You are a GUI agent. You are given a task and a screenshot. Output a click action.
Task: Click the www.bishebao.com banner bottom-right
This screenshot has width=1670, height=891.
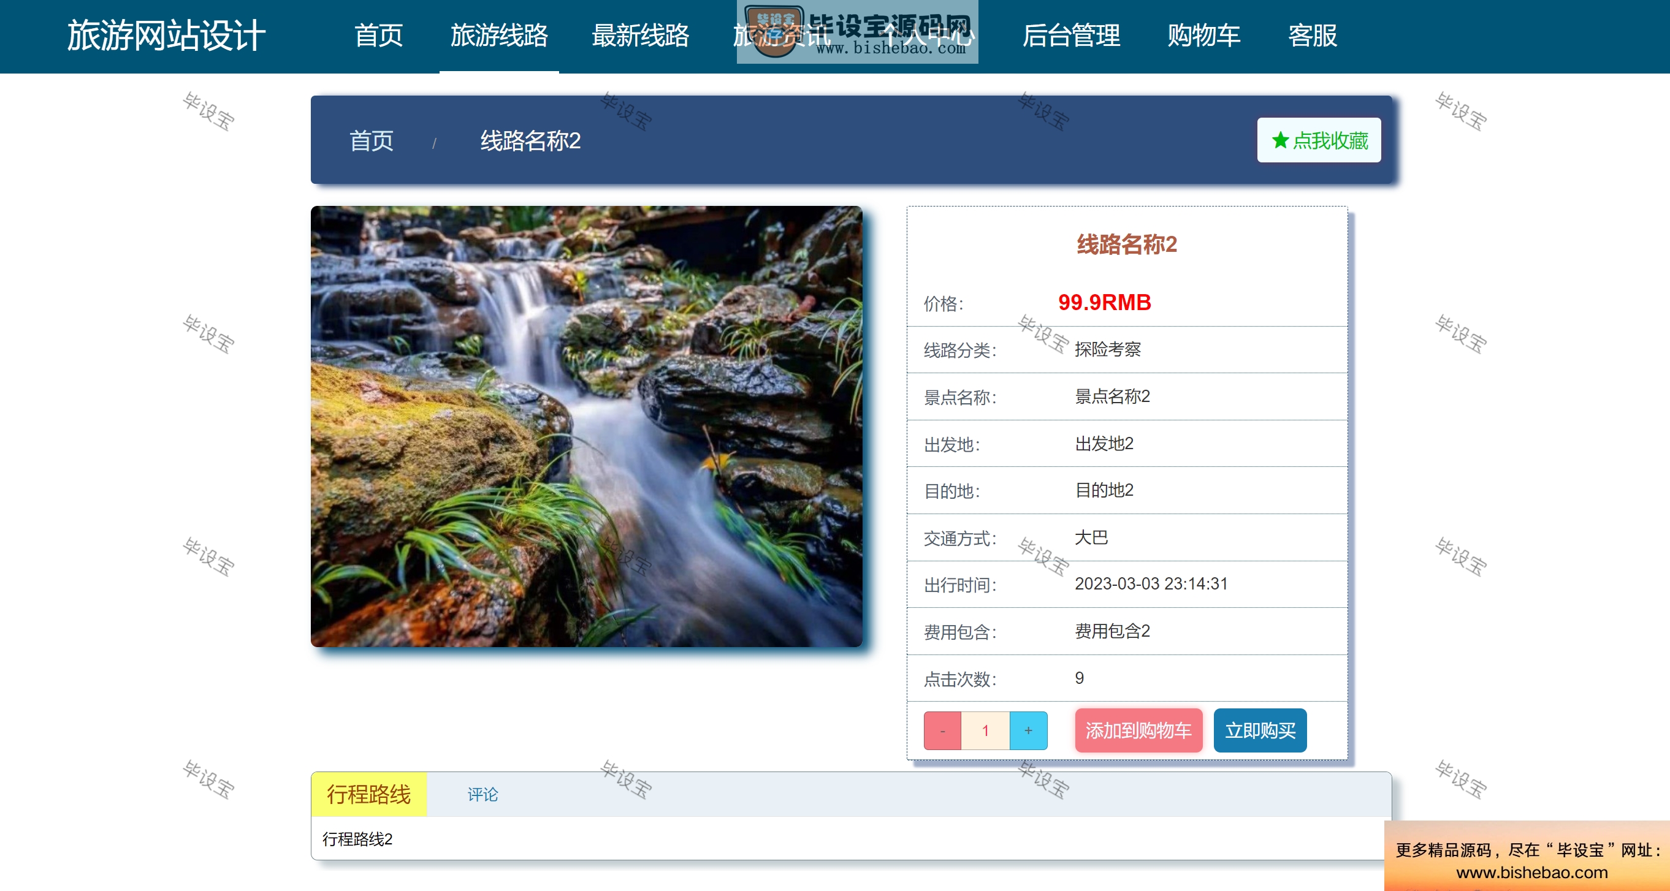pos(1527,855)
